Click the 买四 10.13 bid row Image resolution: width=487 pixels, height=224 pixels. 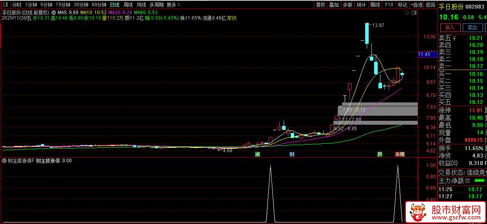[462, 95]
